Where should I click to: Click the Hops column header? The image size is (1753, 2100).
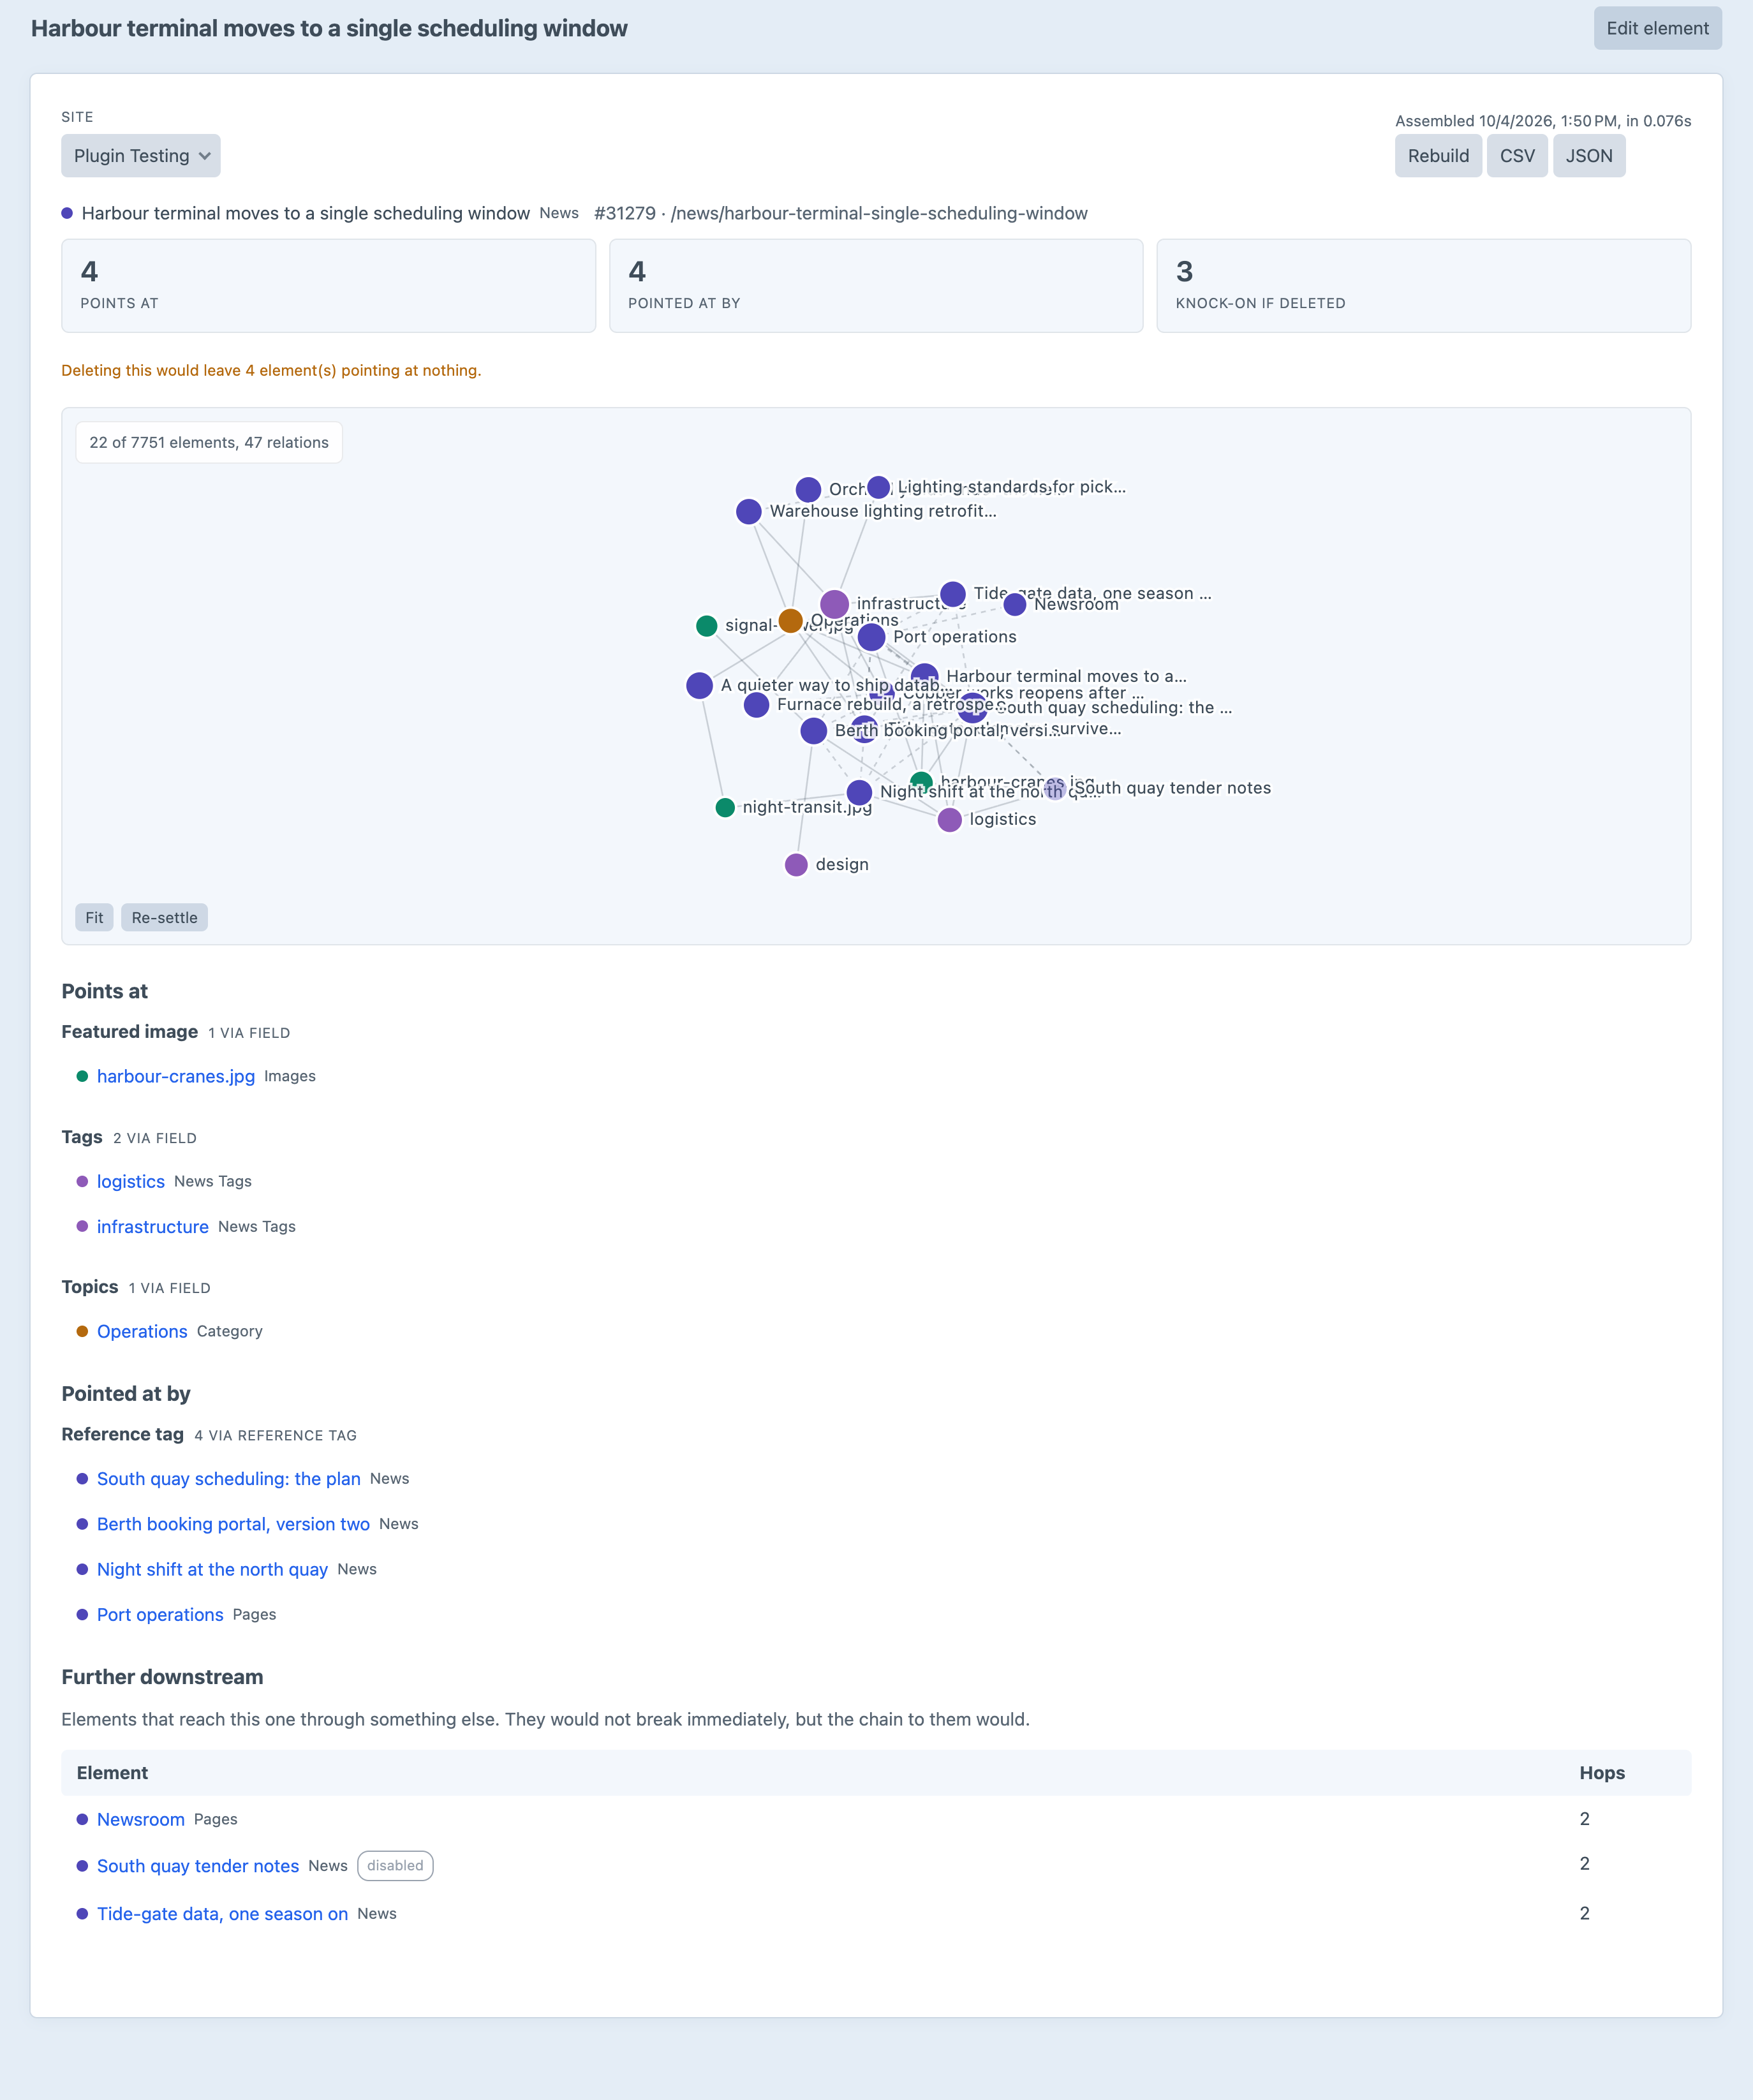[1602, 1773]
